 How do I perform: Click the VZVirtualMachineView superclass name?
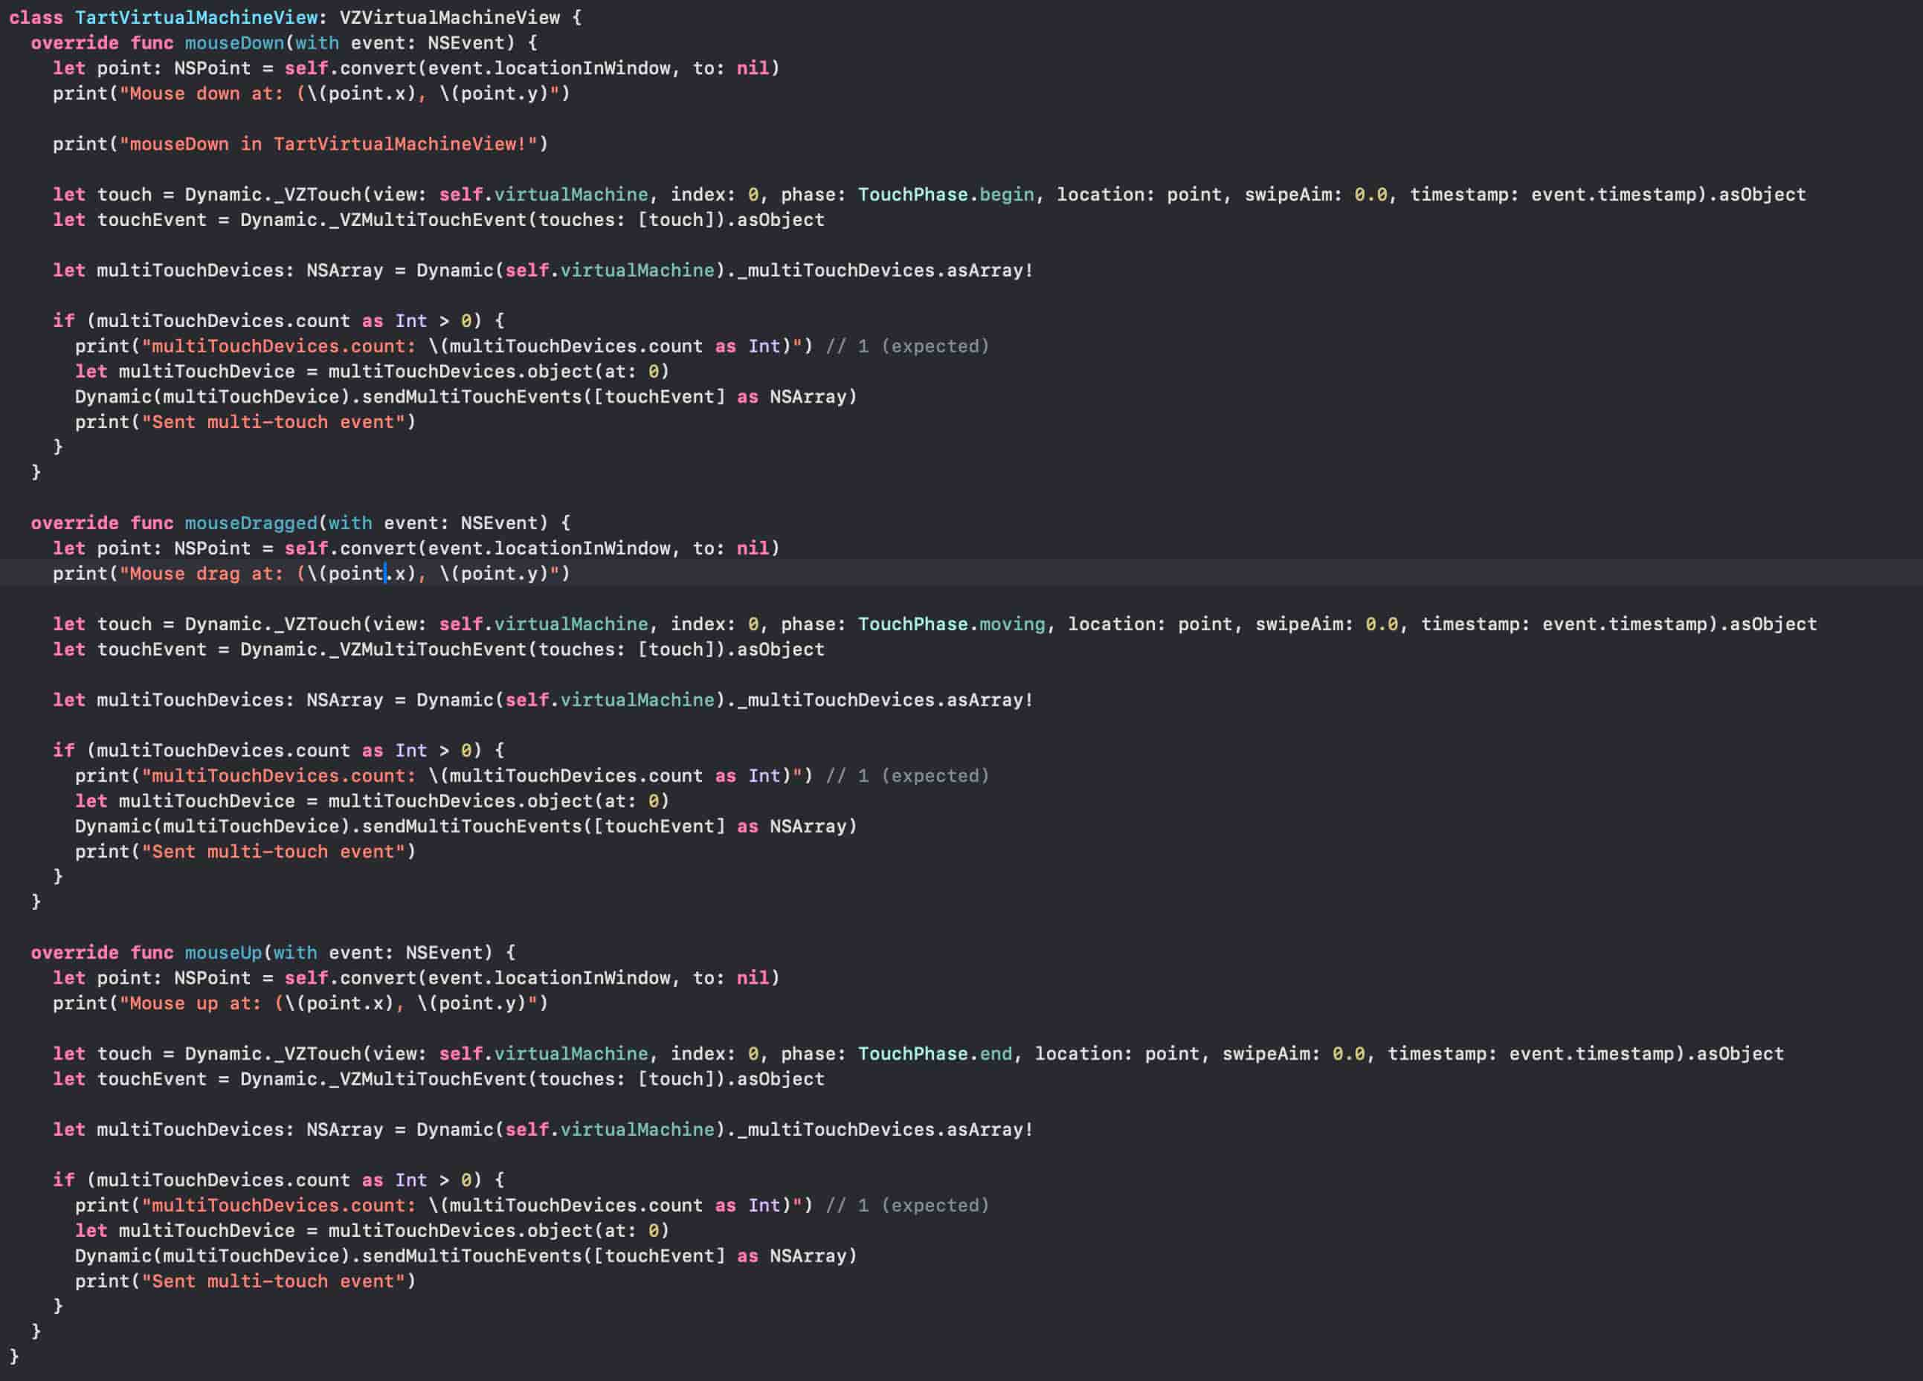449,17
